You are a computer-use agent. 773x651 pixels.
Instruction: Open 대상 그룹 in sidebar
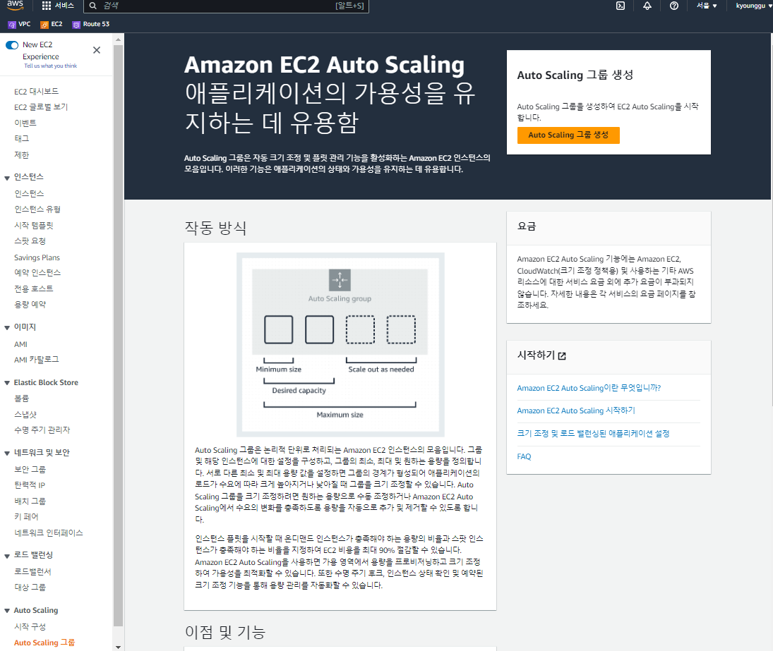[30, 588]
